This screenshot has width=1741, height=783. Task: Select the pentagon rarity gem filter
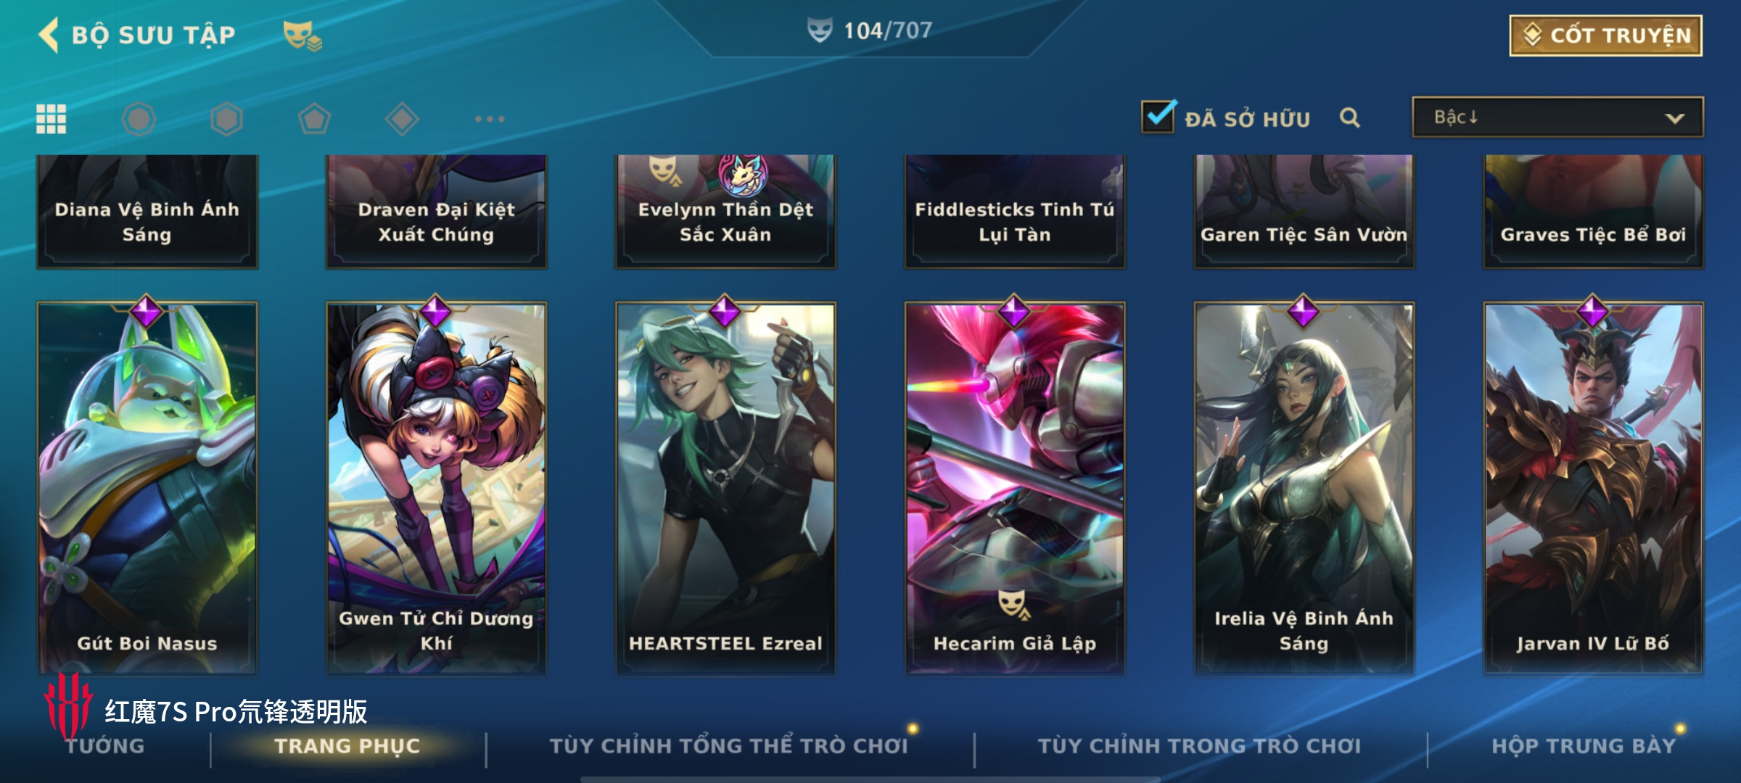[314, 119]
